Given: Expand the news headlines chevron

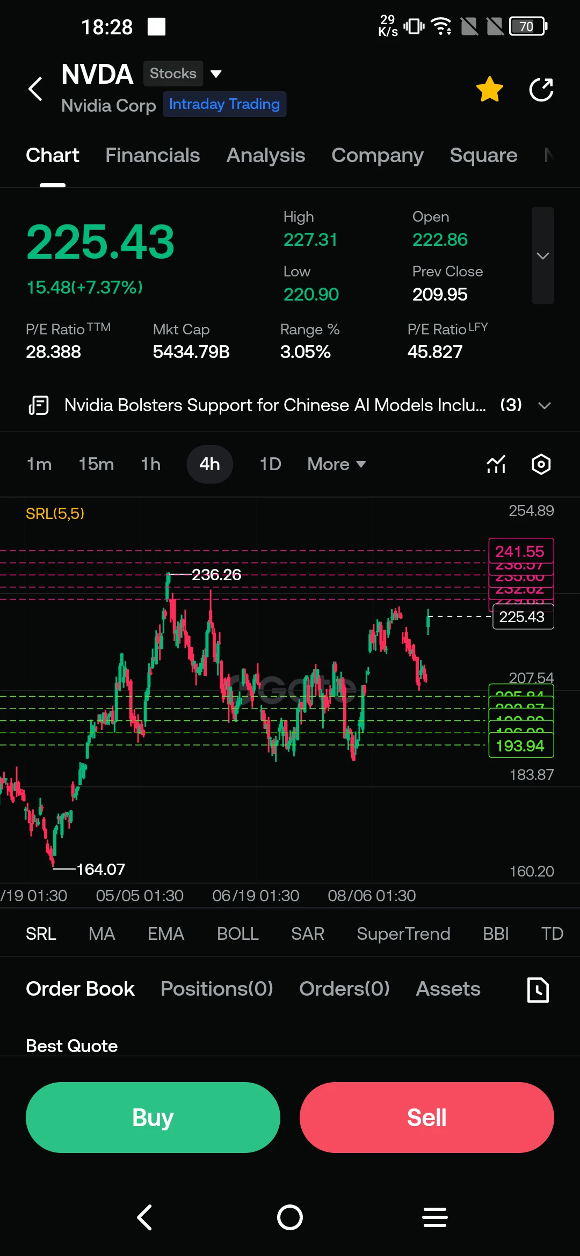Looking at the screenshot, I should point(545,405).
